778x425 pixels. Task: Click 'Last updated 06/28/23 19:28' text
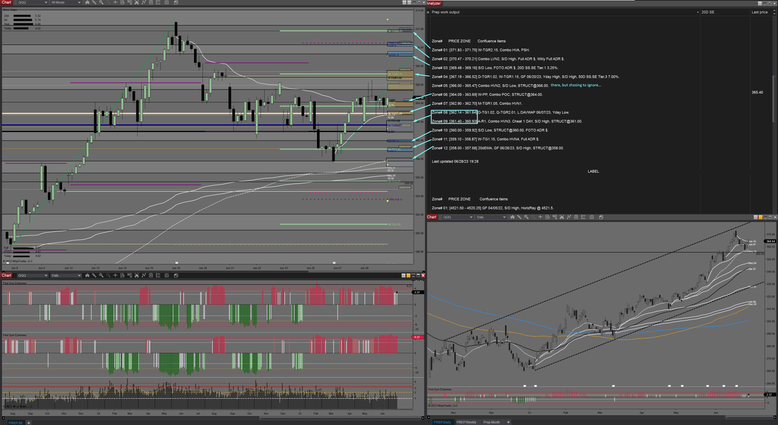pyautogui.click(x=455, y=160)
